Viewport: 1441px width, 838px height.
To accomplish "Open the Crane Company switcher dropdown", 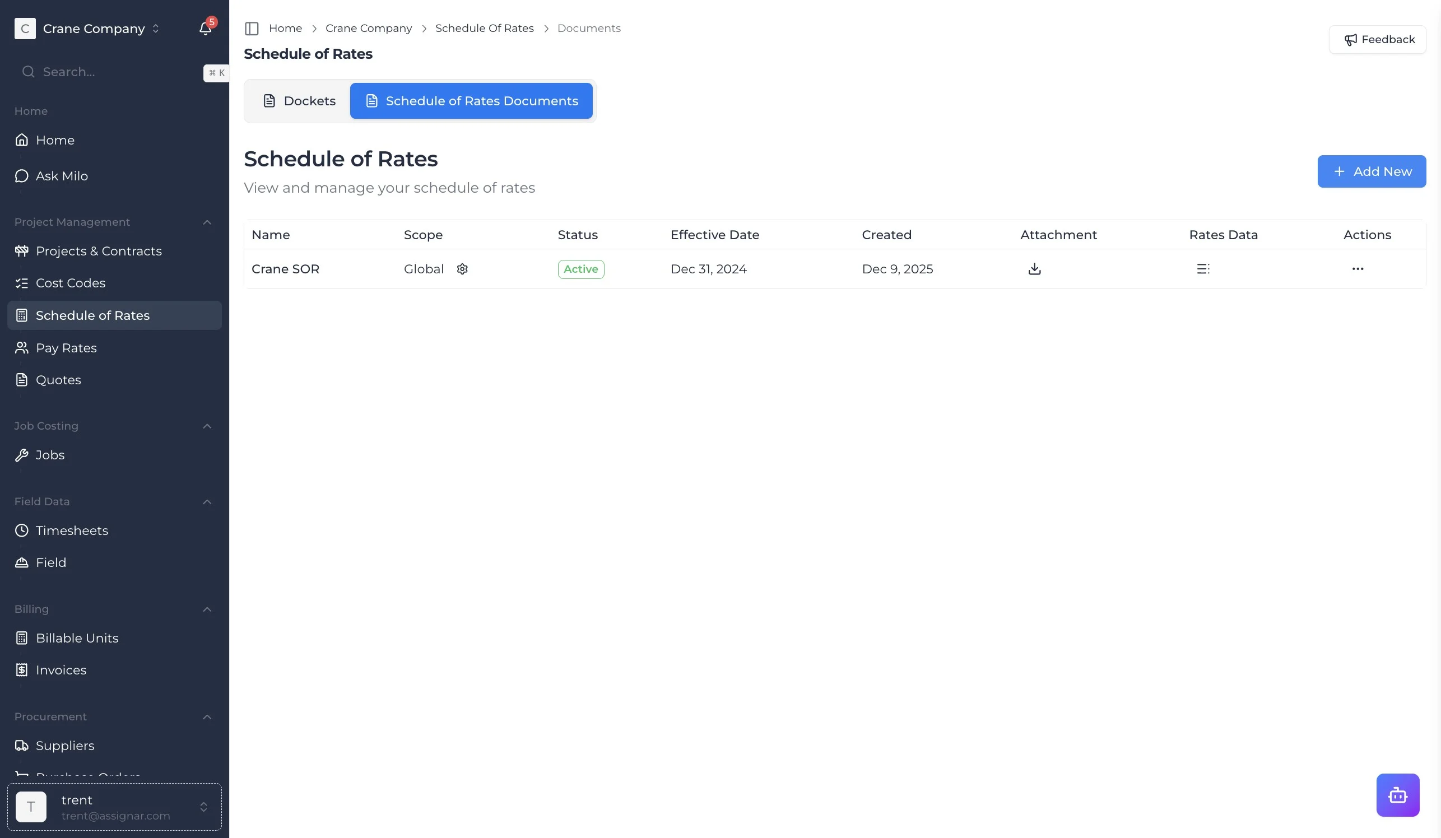I will (94, 29).
